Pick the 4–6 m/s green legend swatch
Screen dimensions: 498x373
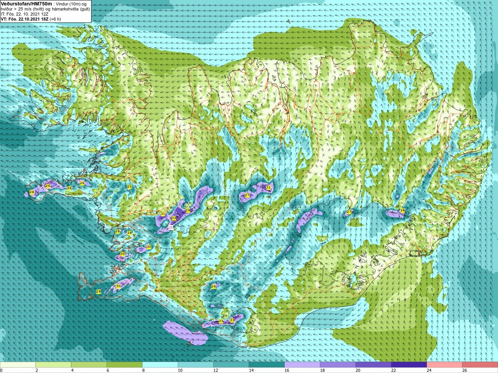[89, 365]
